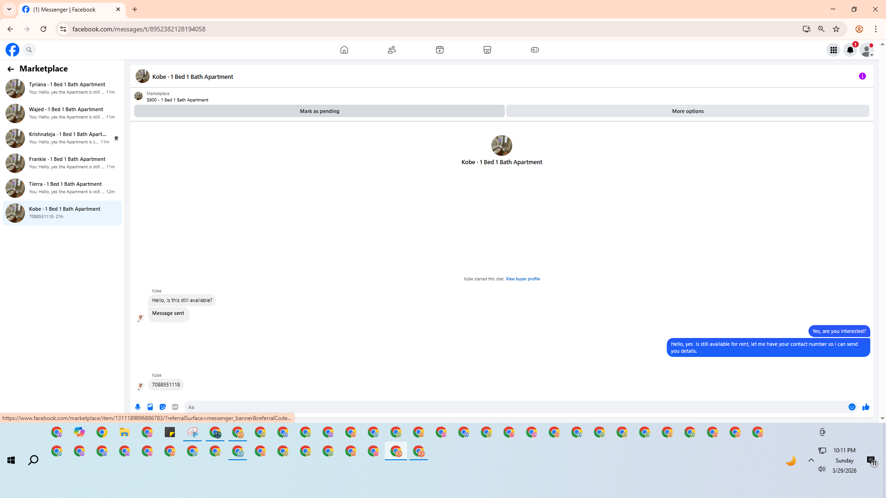Open Tierra conversation

[62, 188]
